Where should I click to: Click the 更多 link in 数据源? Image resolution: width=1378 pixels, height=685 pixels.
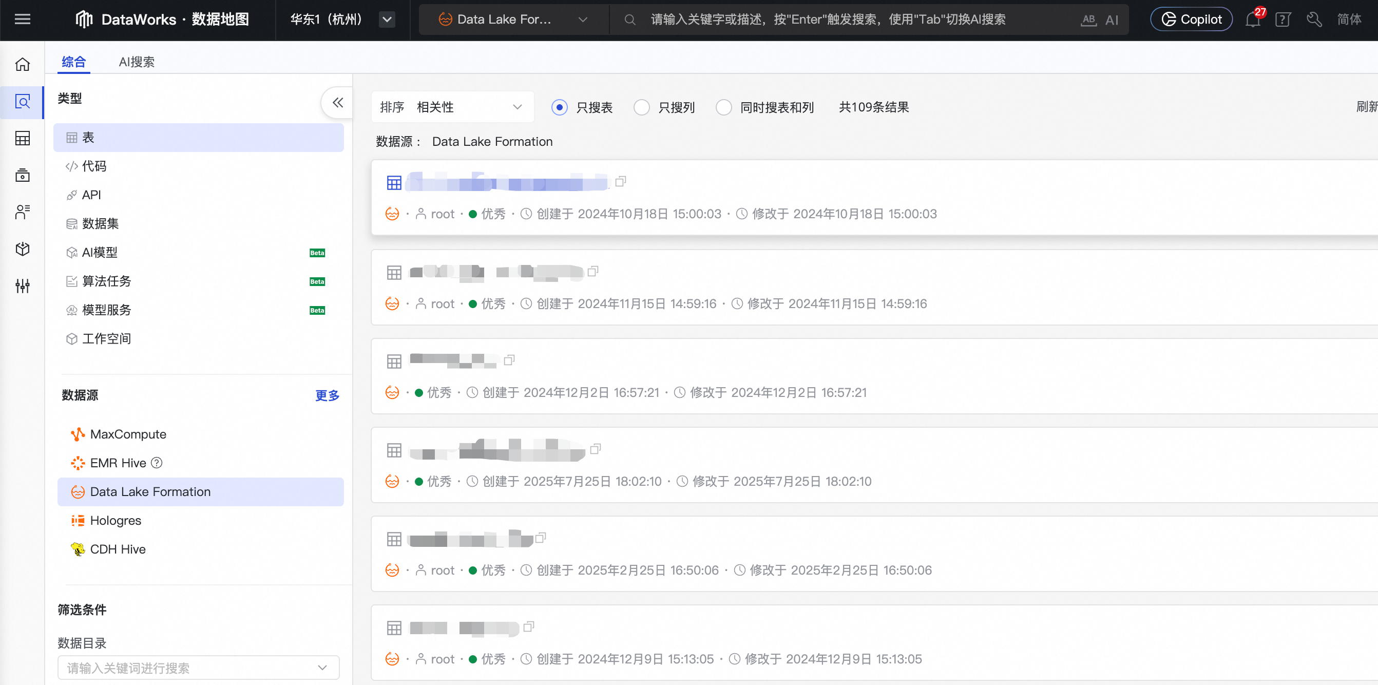click(327, 395)
